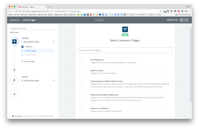199x129 pixels.
Task: Open the +Wish bookmark
Action: 130,15
